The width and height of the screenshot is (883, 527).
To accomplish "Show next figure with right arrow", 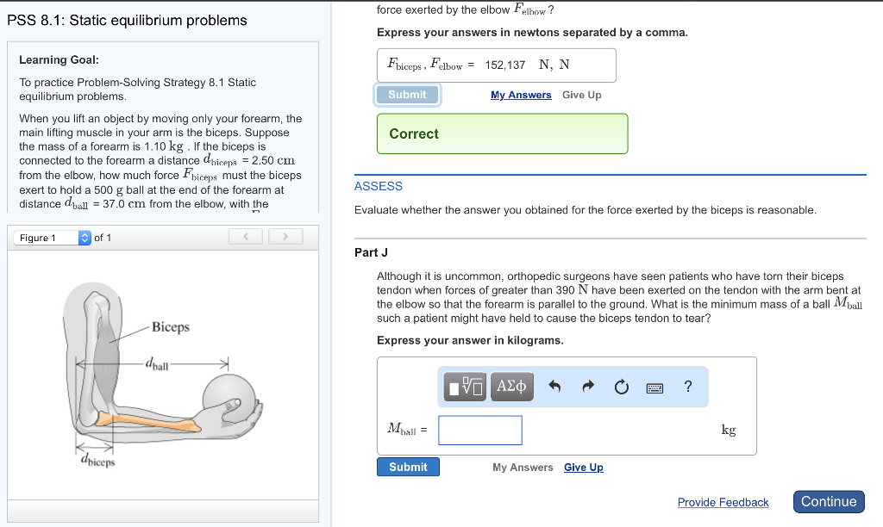I will click(285, 236).
